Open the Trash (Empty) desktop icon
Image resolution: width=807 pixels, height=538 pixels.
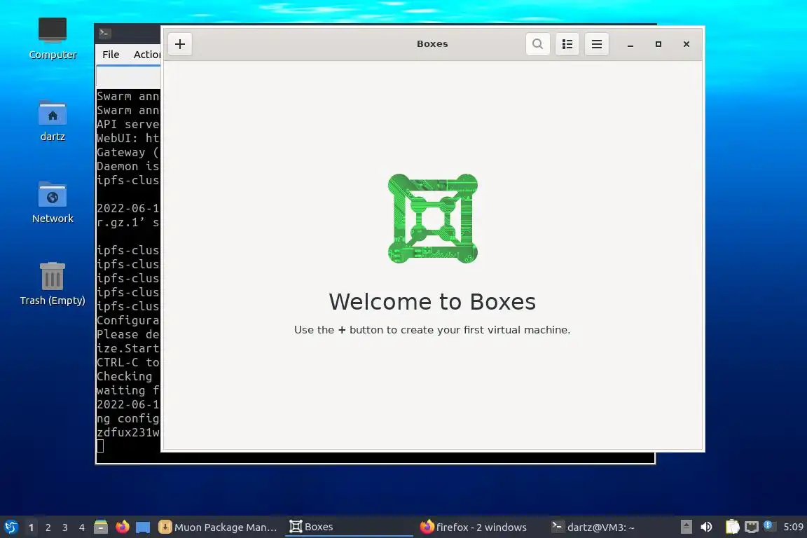(x=53, y=284)
